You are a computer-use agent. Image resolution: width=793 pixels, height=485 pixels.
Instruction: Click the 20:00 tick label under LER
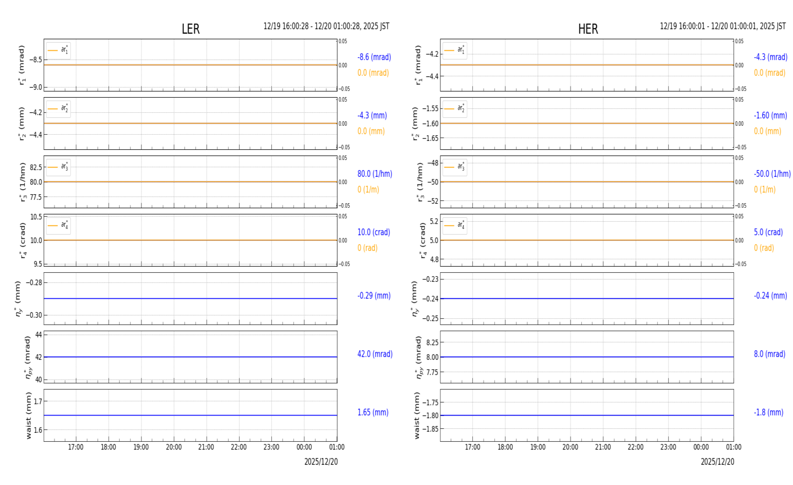click(174, 447)
